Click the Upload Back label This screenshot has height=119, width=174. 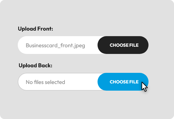pos(35,66)
